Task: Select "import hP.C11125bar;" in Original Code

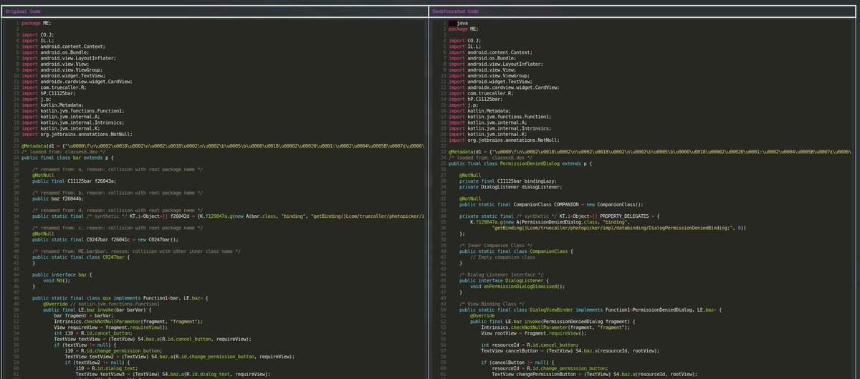Action: coord(48,93)
